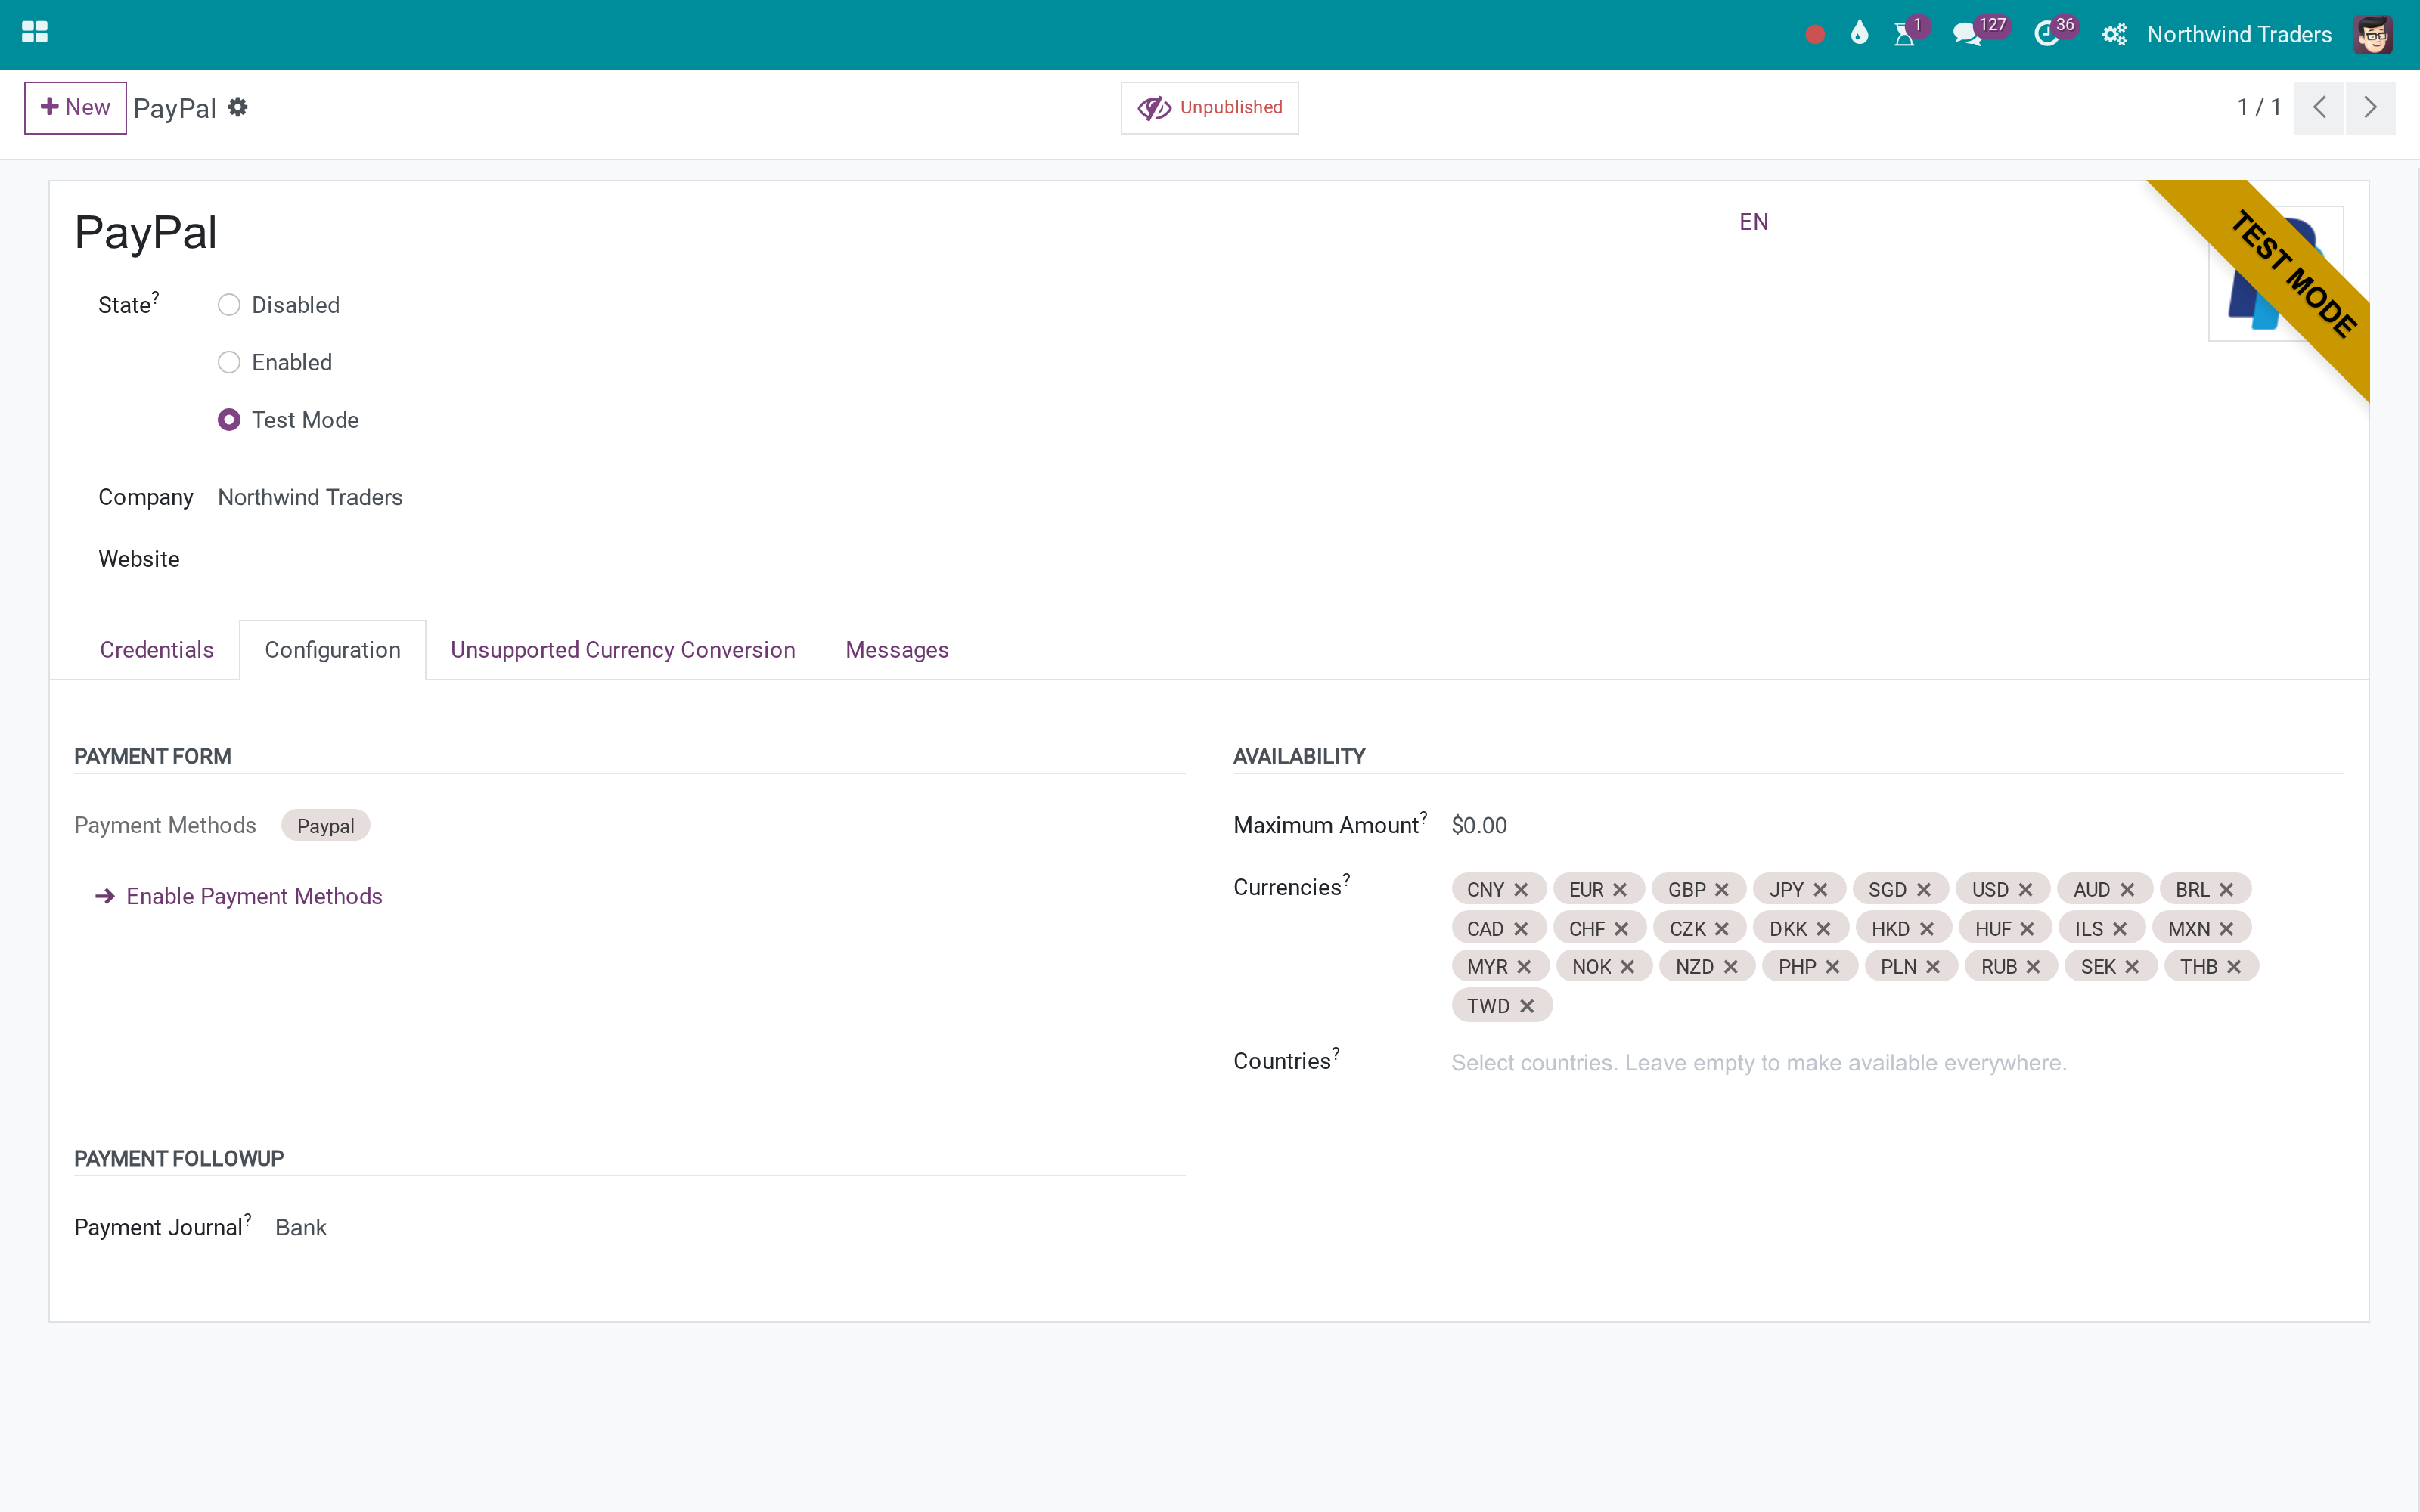
Task: Remove the CNY currency tag
Action: tap(1521, 890)
